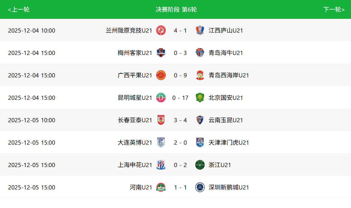
Task: Click the 上海申花U21 club logo
Action: pos(161,165)
